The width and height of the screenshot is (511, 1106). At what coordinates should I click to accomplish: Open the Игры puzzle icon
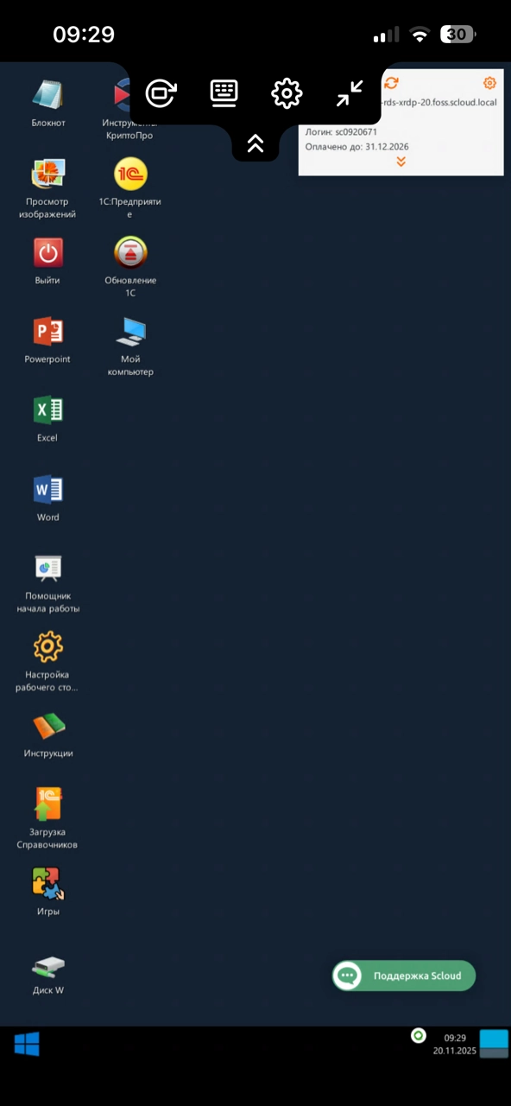click(47, 883)
